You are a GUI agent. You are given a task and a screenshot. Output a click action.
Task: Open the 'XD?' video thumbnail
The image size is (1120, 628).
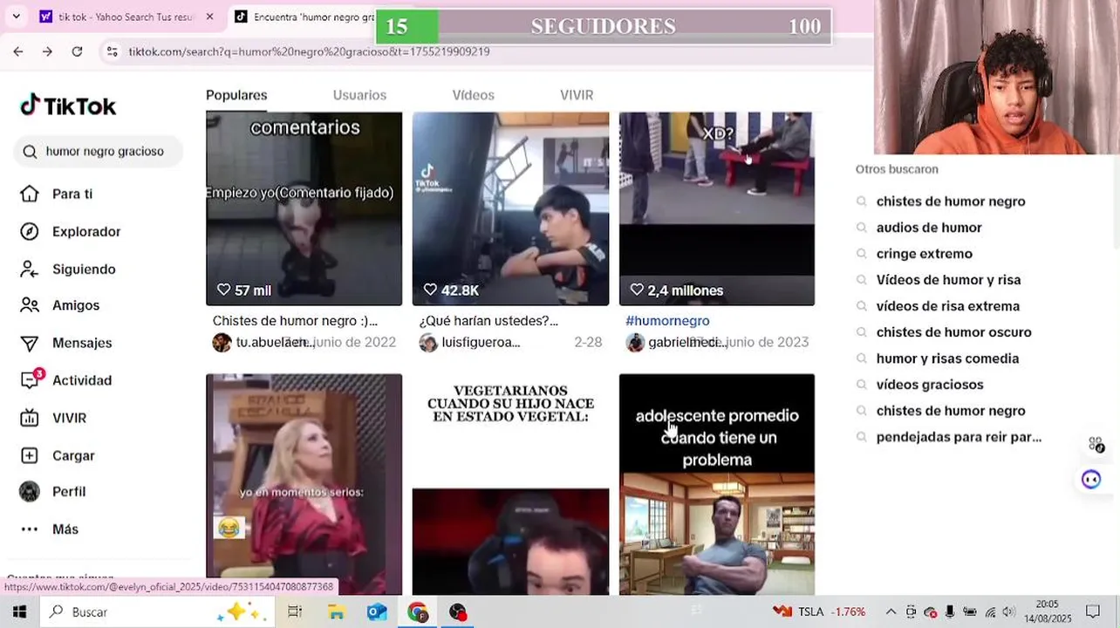(x=717, y=208)
